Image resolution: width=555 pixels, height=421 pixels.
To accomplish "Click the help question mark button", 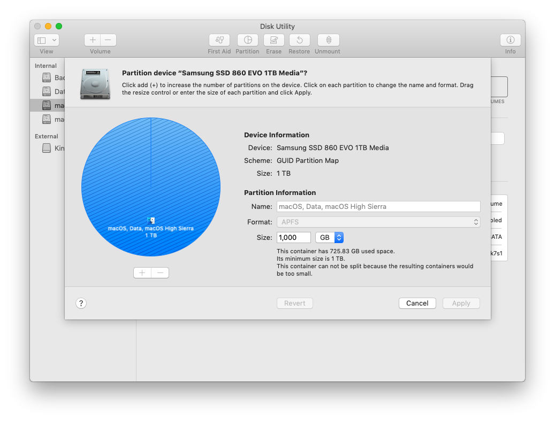I will click(81, 303).
